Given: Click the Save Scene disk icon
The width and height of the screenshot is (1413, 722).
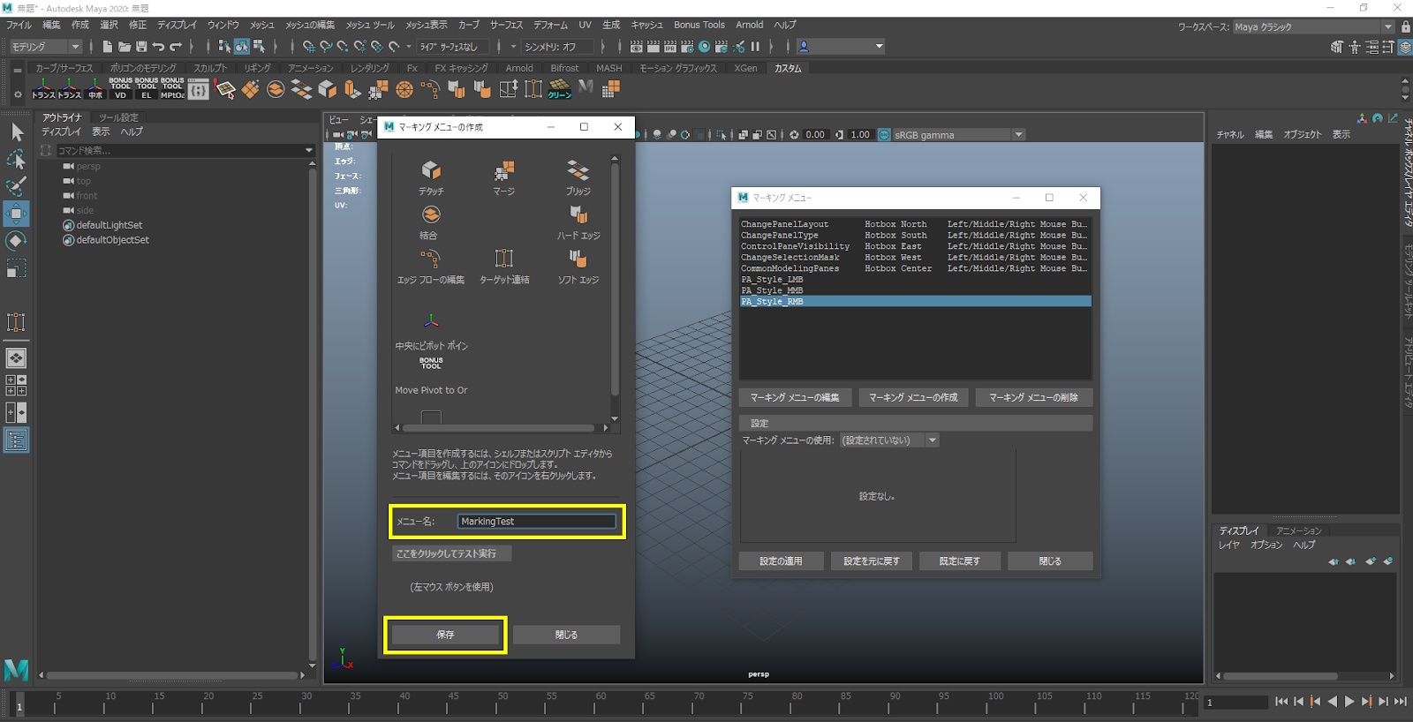Looking at the screenshot, I should 141,47.
